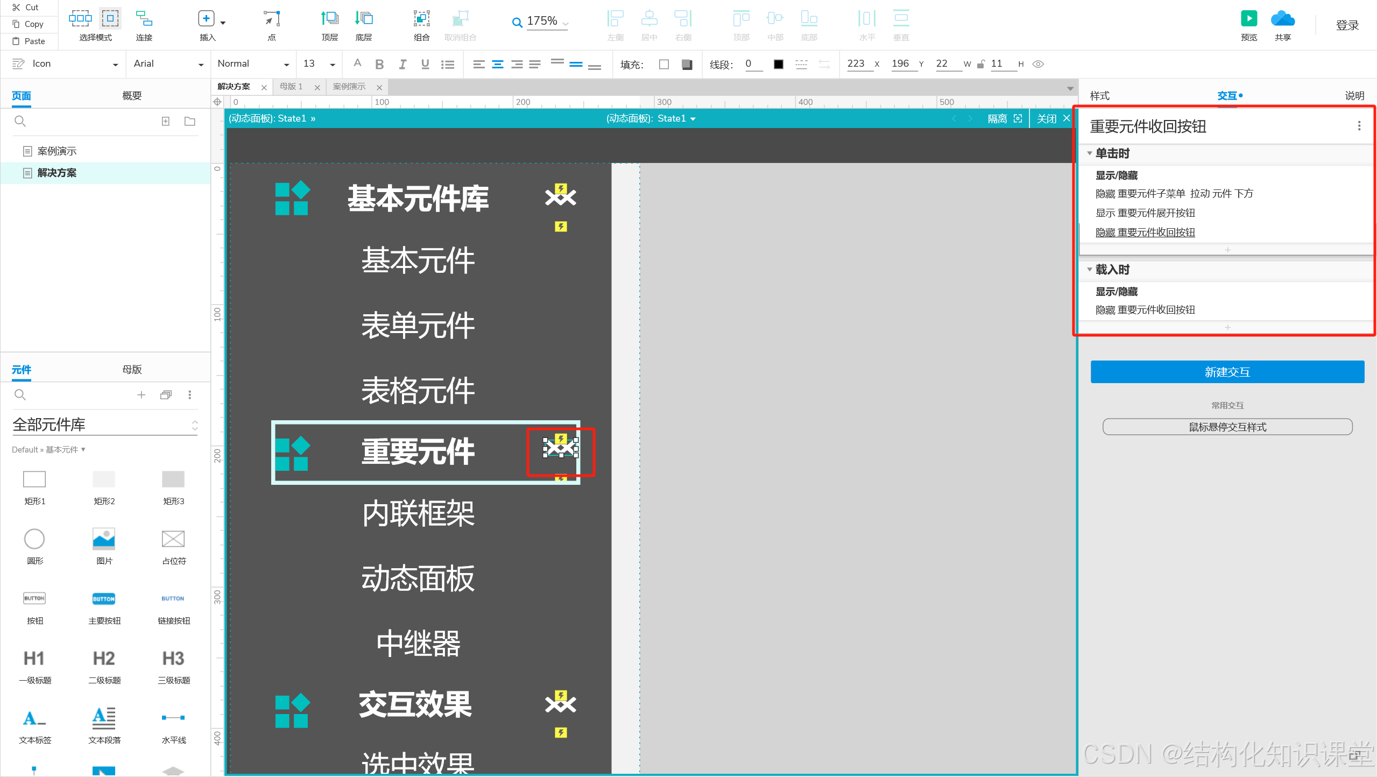Click 关闭 to close panel editing
Image resolution: width=1377 pixels, height=777 pixels.
[x=1053, y=118]
